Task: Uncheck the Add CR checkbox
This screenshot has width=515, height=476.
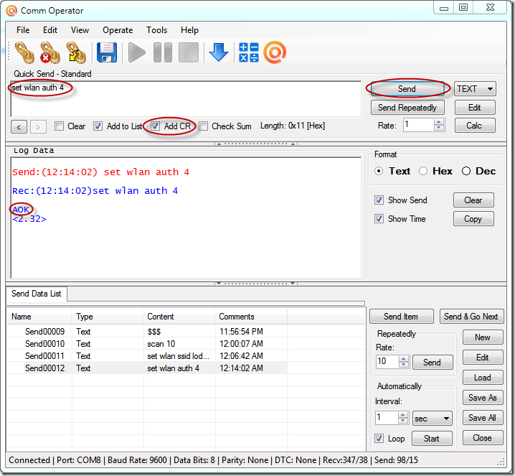Action: coord(156,126)
